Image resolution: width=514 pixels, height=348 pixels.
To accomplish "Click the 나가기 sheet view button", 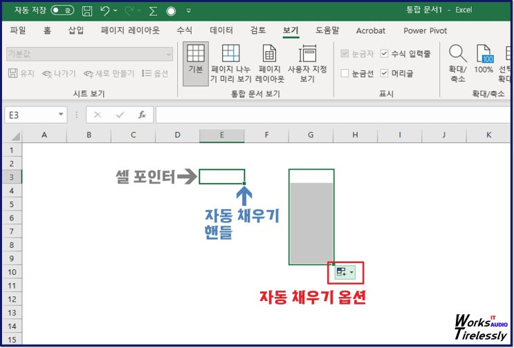I will point(59,74).
